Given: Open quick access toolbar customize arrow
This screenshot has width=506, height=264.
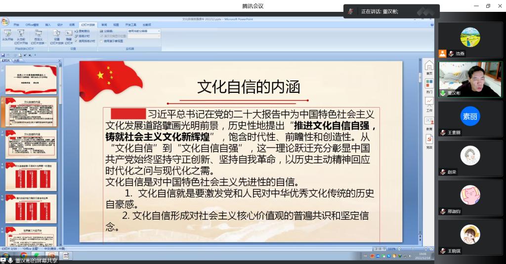Looking at the screenshot, I should click(x=35, y=55).
